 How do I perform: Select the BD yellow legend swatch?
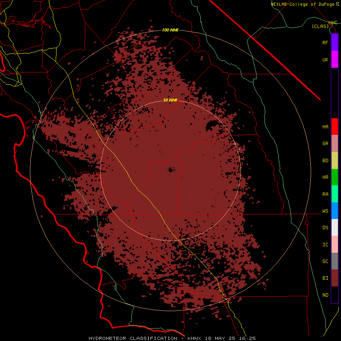335,161
